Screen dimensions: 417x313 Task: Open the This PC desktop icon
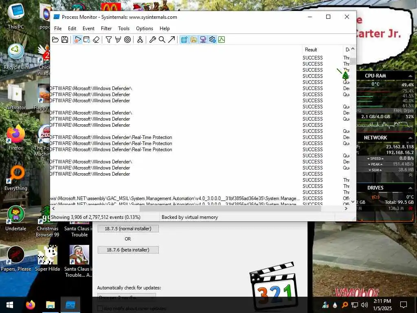16,16
